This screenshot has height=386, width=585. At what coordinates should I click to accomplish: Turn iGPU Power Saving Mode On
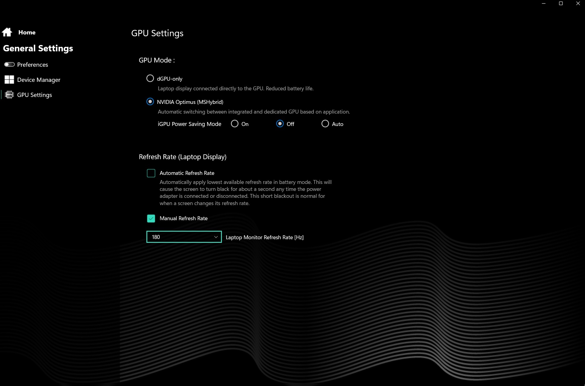pos(235,124)
